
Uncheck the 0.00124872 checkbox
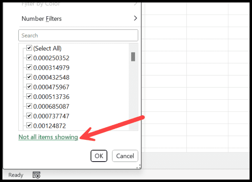(x=29, y=125)
